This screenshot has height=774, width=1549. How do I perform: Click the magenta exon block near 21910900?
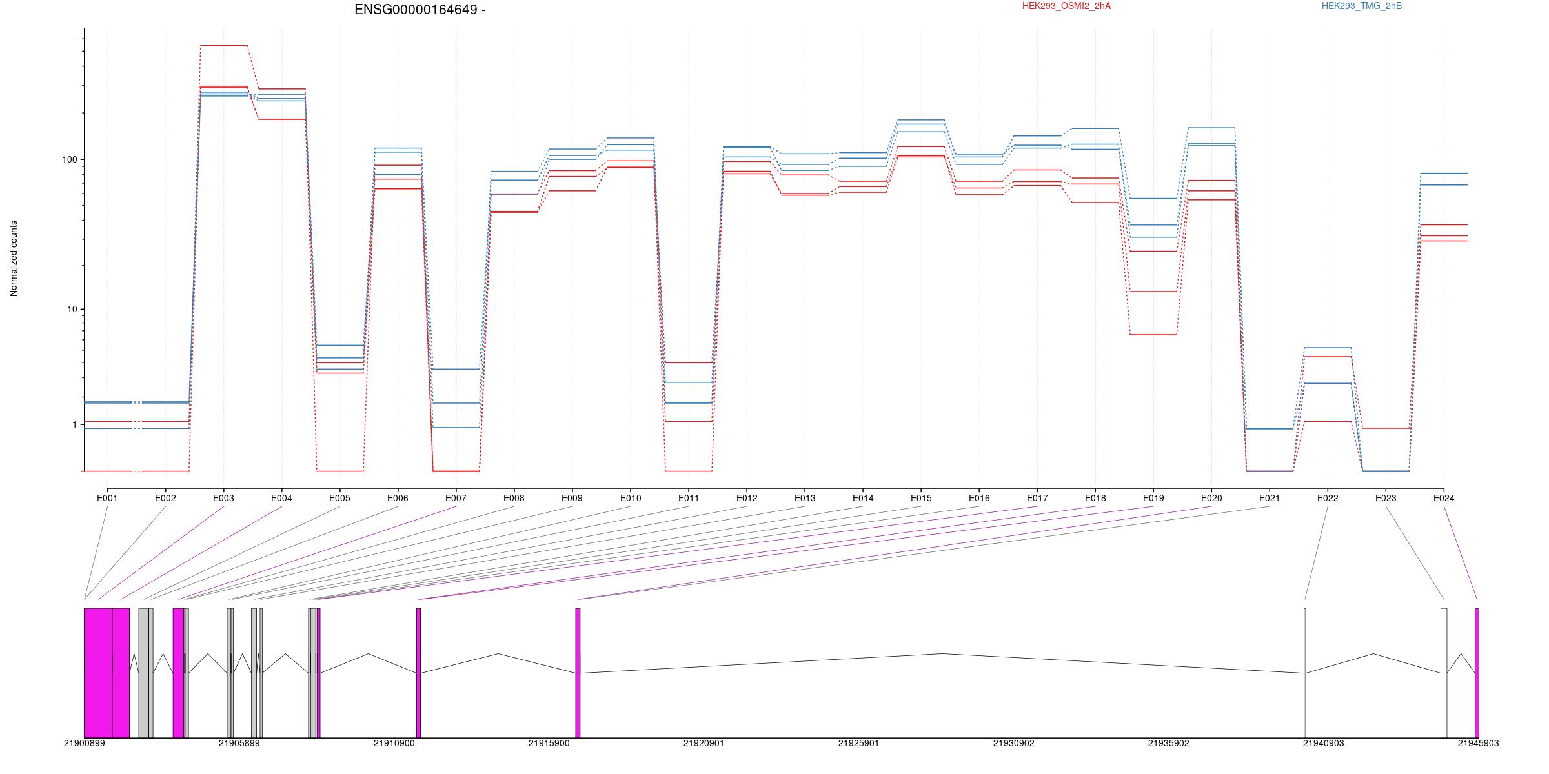coord(418,673)
